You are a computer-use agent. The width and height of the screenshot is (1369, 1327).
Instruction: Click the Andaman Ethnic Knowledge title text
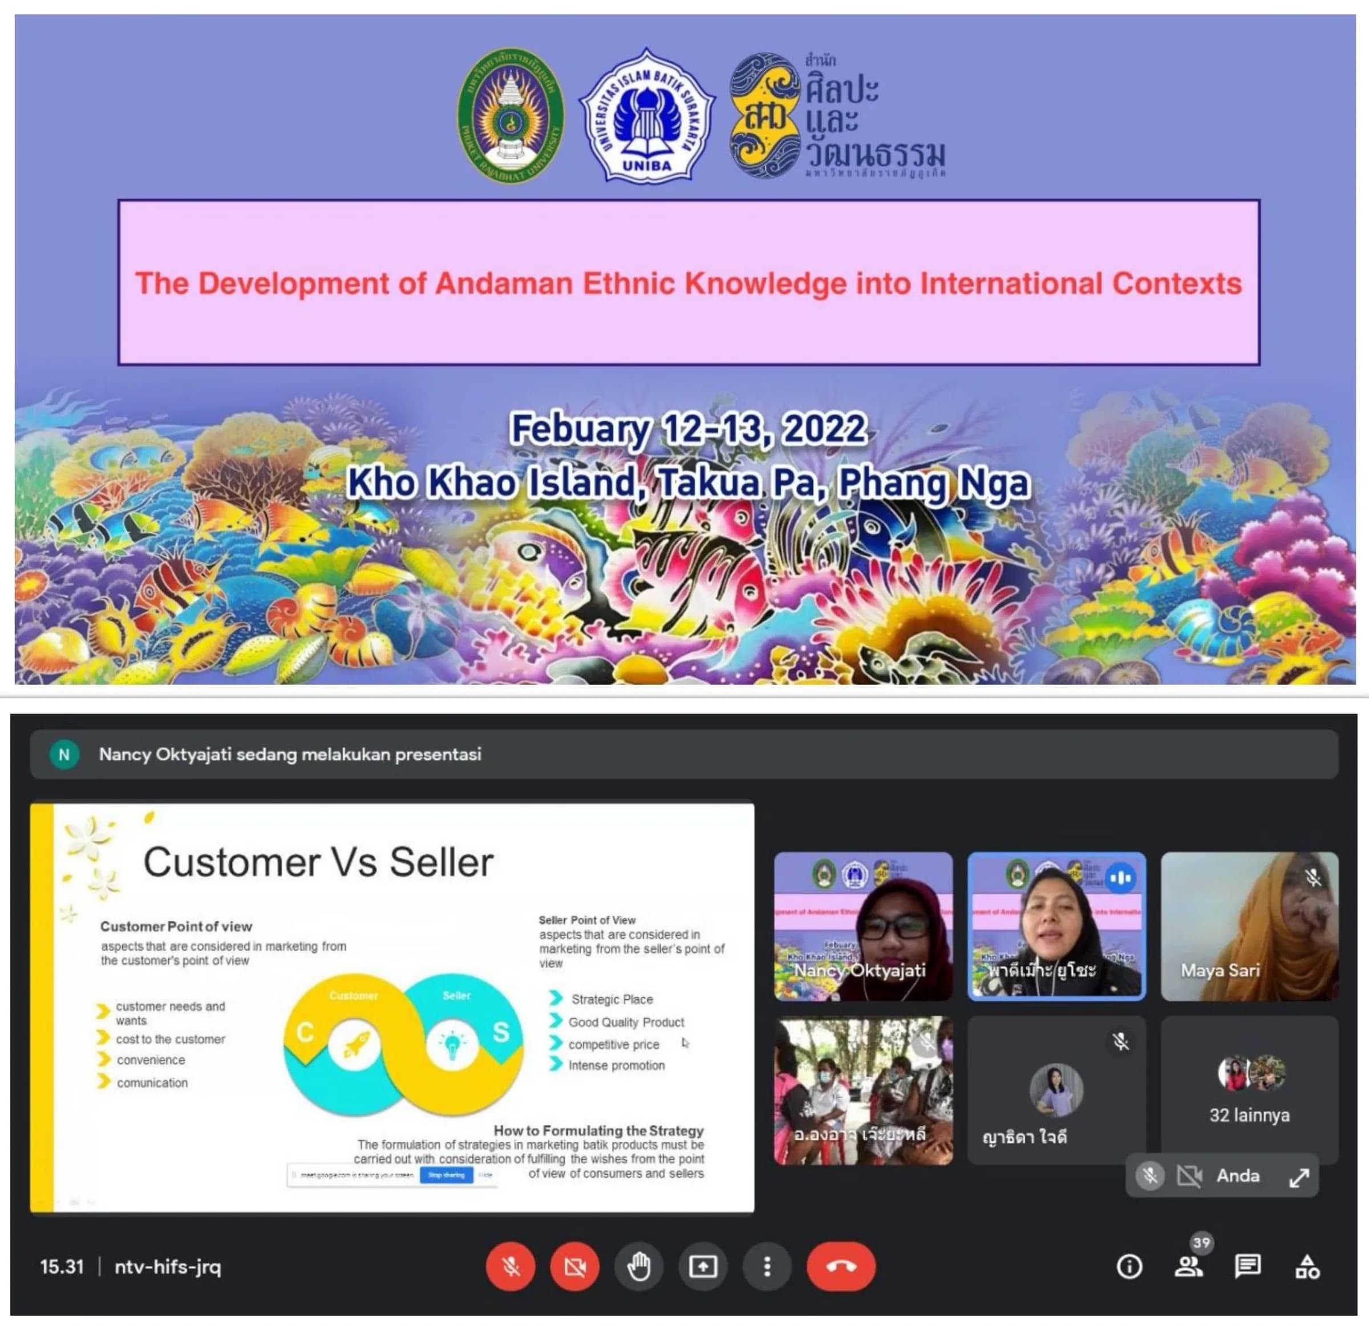[688, 283]
